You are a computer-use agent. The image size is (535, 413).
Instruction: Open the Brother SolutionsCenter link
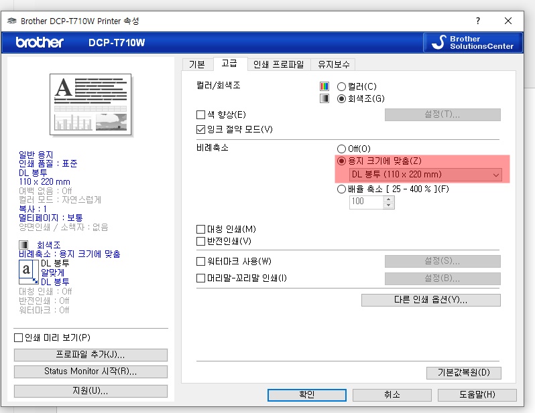tap(473, 43)
